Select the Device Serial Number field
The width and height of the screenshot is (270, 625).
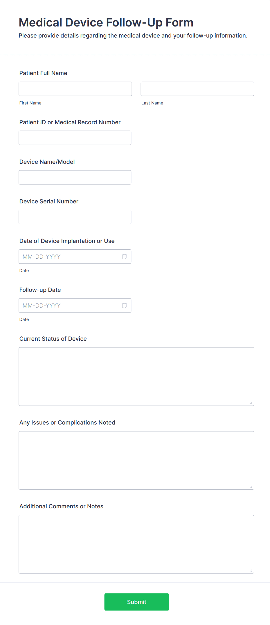(75, 217)
